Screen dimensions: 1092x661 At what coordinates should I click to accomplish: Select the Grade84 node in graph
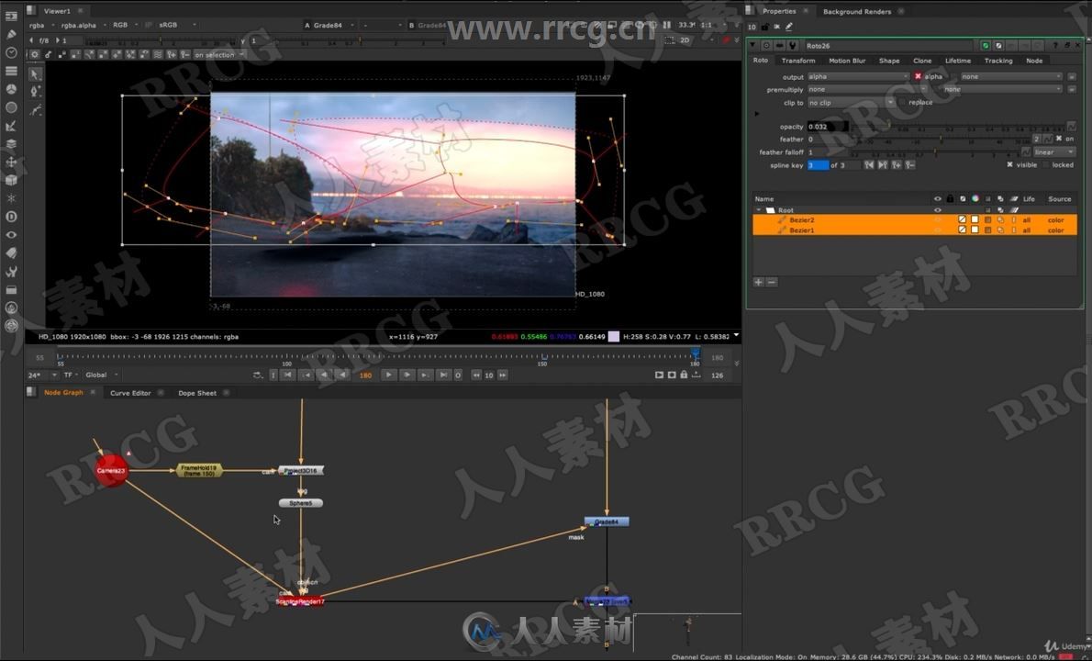tap(607, 521)
